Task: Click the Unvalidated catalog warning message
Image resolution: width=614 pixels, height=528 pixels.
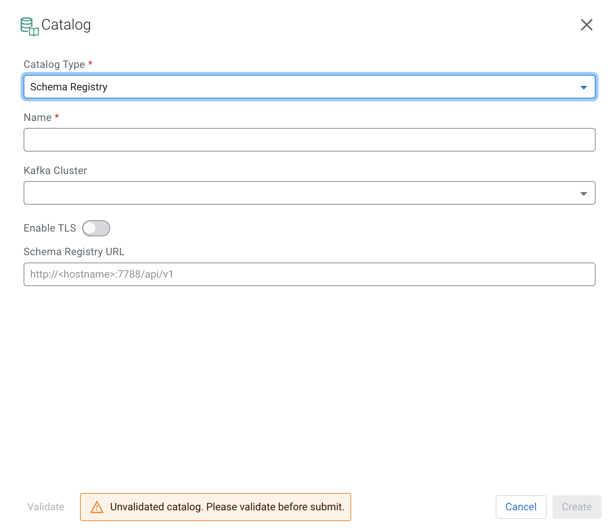Action: (x=227, y=507)
